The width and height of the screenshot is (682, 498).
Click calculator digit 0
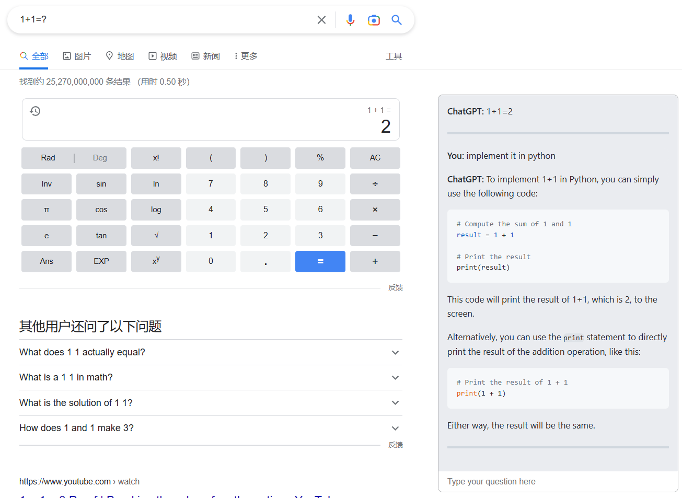coord(211,261)
